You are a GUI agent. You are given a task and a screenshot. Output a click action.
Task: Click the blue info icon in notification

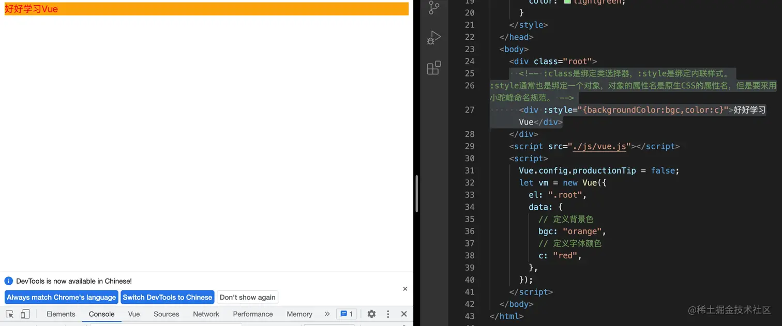8,281
